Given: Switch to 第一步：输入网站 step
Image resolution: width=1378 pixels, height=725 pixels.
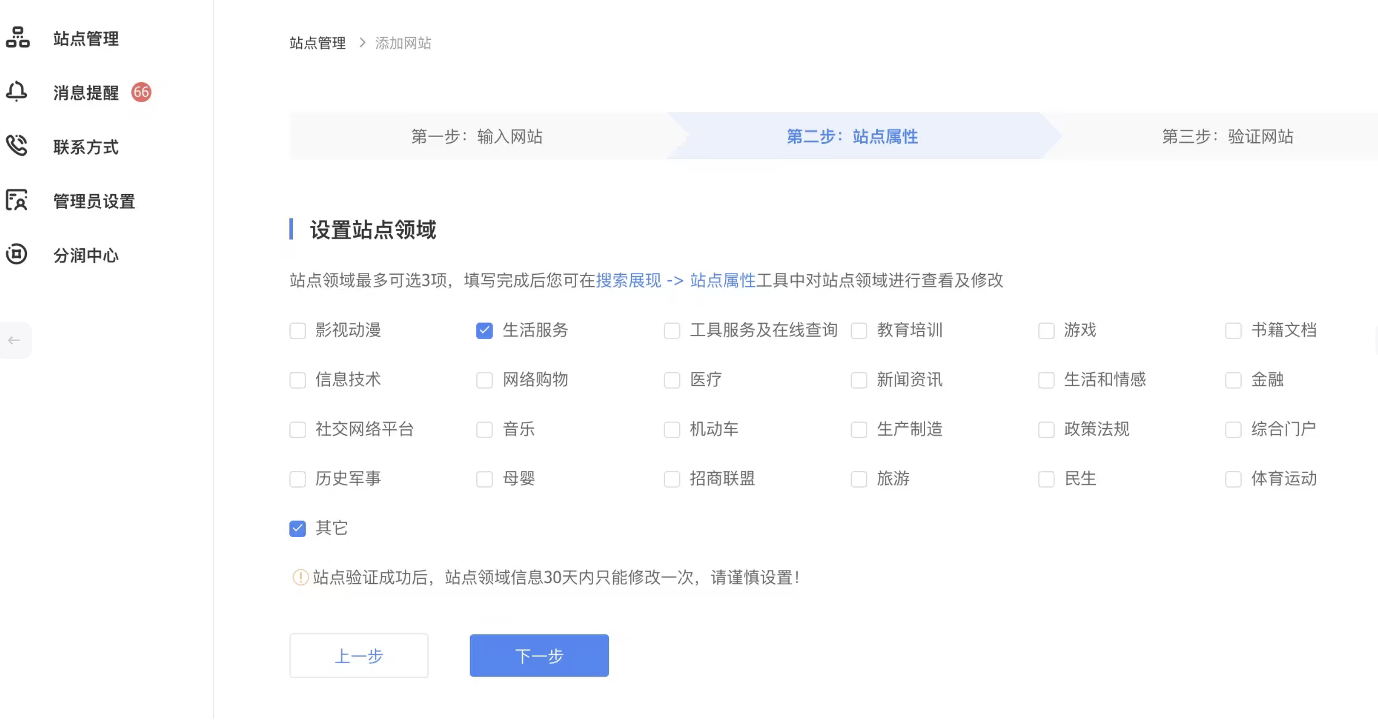Looking at the screenshot, I should [x=478, y=136].
